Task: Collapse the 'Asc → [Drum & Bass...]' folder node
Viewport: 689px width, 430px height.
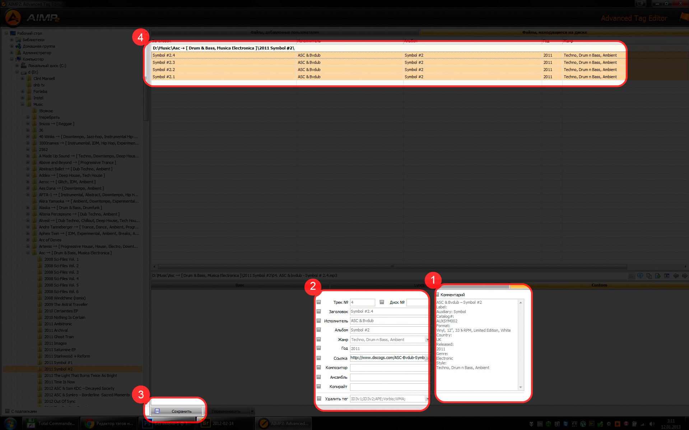Action: point(28,253)
